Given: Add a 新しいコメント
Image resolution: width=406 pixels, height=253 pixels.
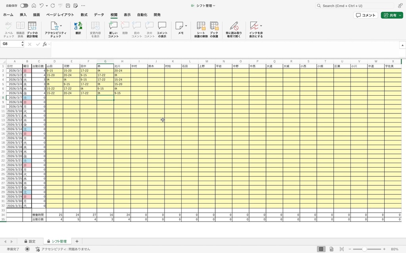Looking at the screenshot, I should pos(113,29).
